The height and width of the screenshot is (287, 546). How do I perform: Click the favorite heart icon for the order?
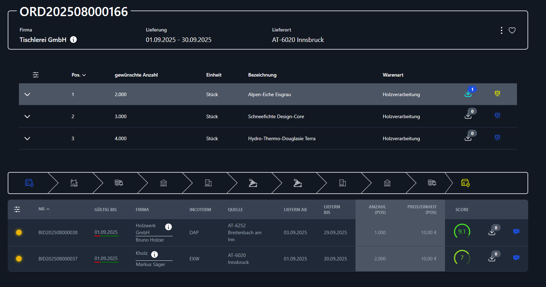[x=512, y=30]
